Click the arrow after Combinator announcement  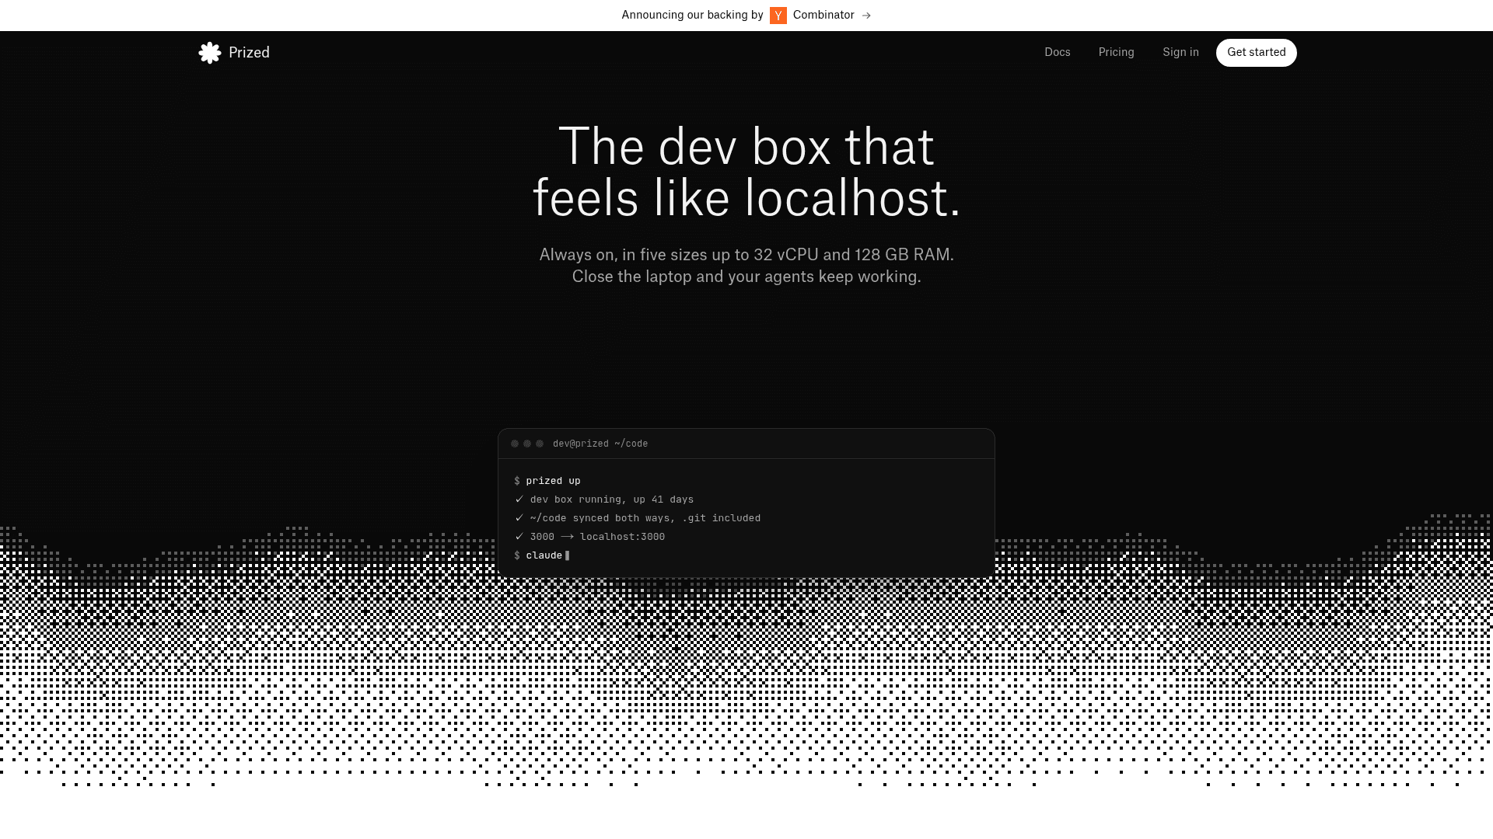point(866,16)
